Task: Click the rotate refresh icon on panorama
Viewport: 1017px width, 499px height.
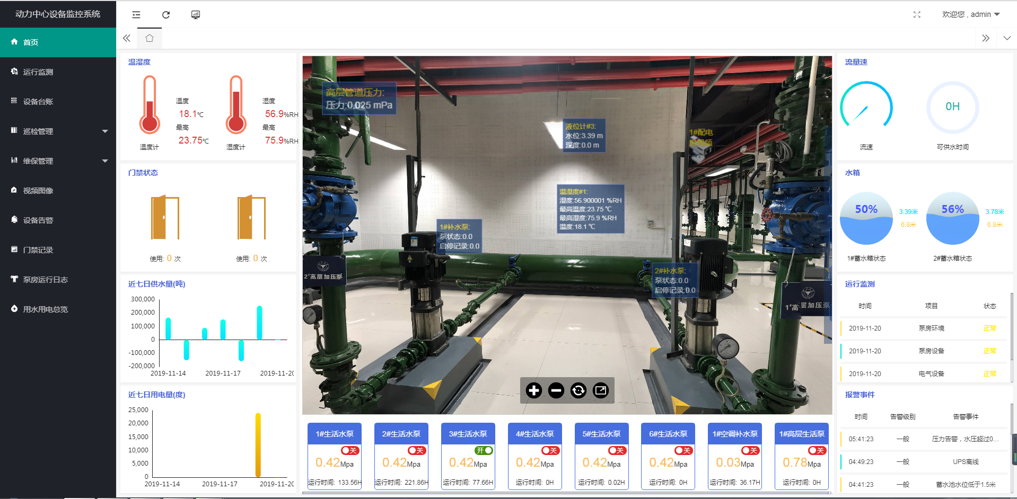Action: pos(578,391)
